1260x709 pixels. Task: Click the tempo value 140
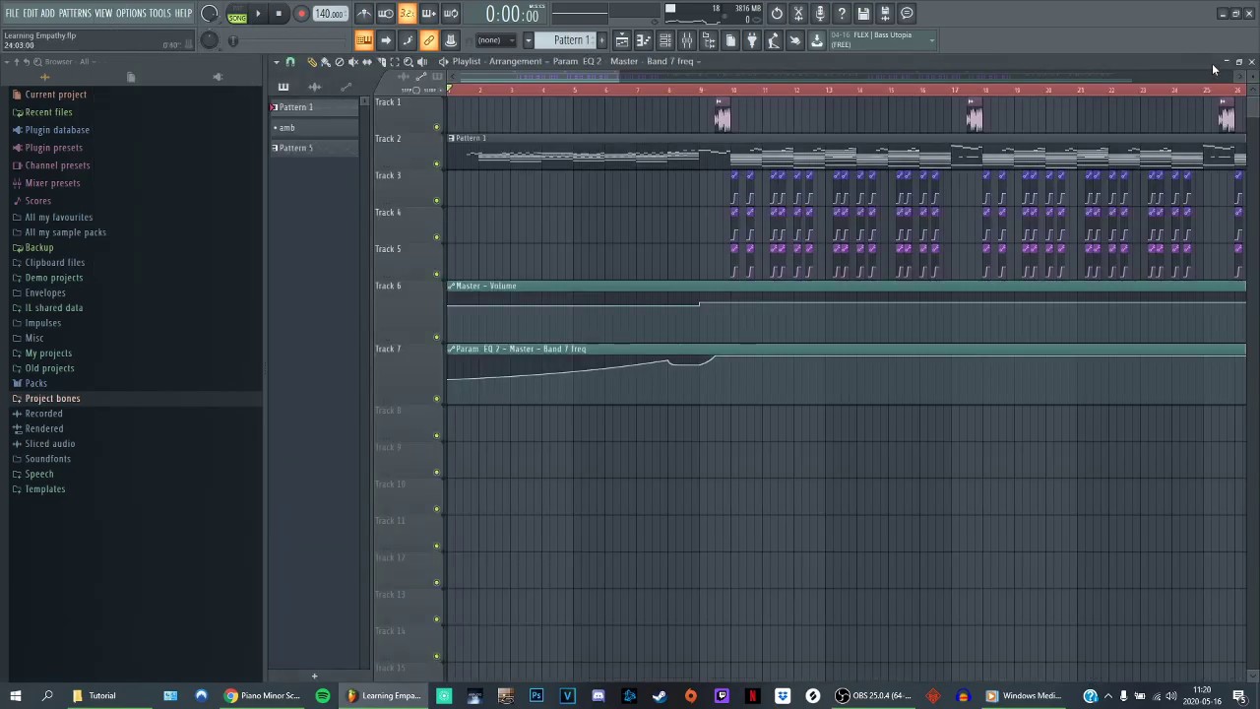click(330, 14)
